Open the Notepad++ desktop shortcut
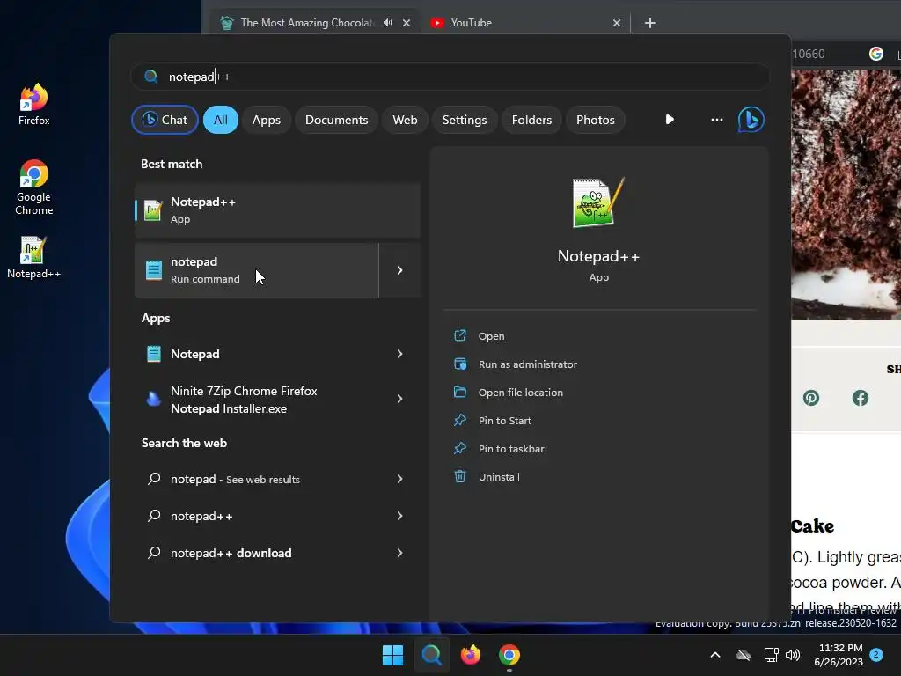This screenshot has height=676, width=901. [x=33, y=257]
